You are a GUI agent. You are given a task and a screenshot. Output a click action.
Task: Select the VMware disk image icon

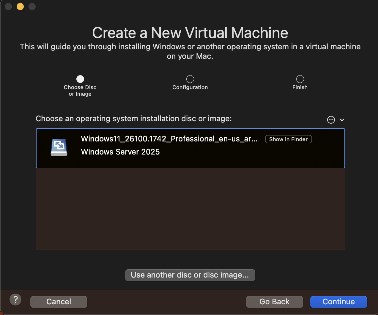pos(59,147)
